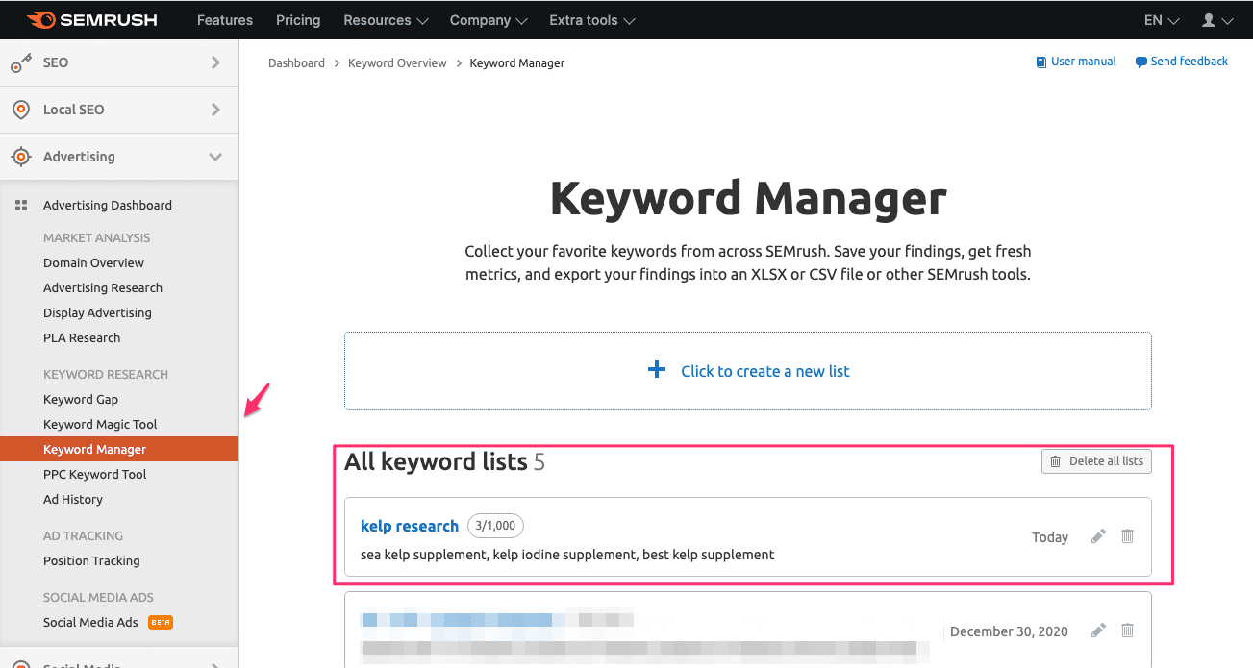The height and width of the screenshot is (668, 1253).
Task: Open Keyword Magic Tool
Action: (x=100, y=424)
